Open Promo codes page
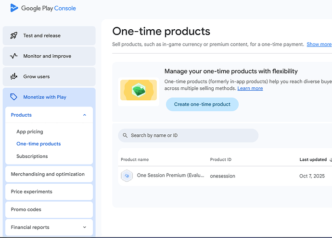The image size is (332, 238). pyautogui.click(x=49, y=210)
